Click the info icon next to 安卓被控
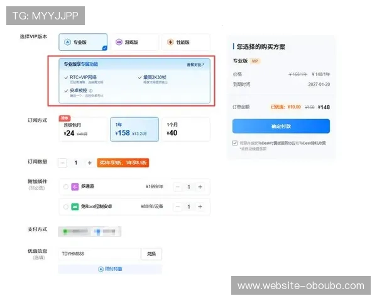This screenshot has width=377, height=301. tap(90, 91)
